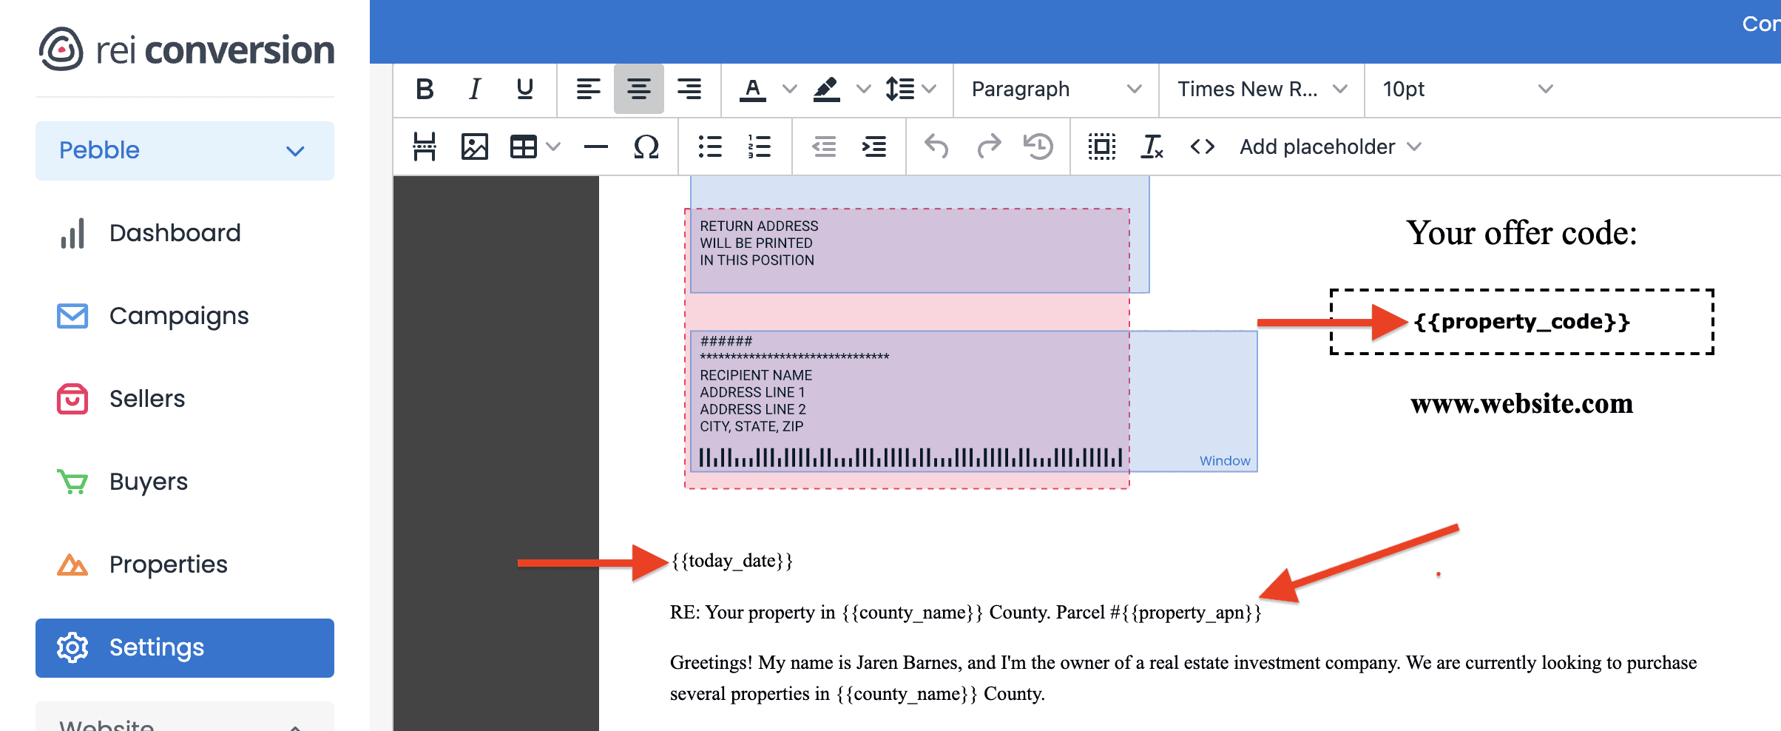Viewport: 1781px width, 731px height.
Task: Click Sellers shopping bag icon
Action: pyautogui.click(x=72, y=399)
